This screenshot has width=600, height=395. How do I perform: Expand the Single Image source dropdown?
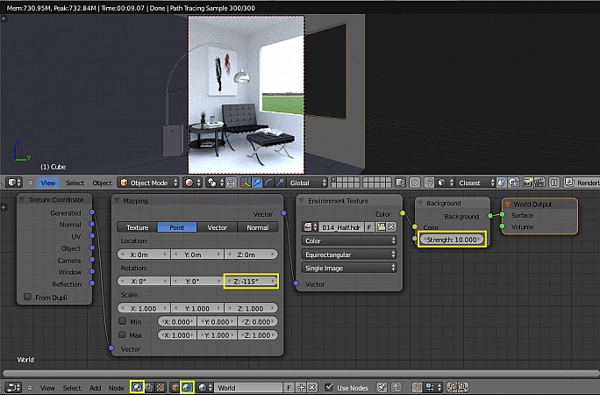[348, 268]
